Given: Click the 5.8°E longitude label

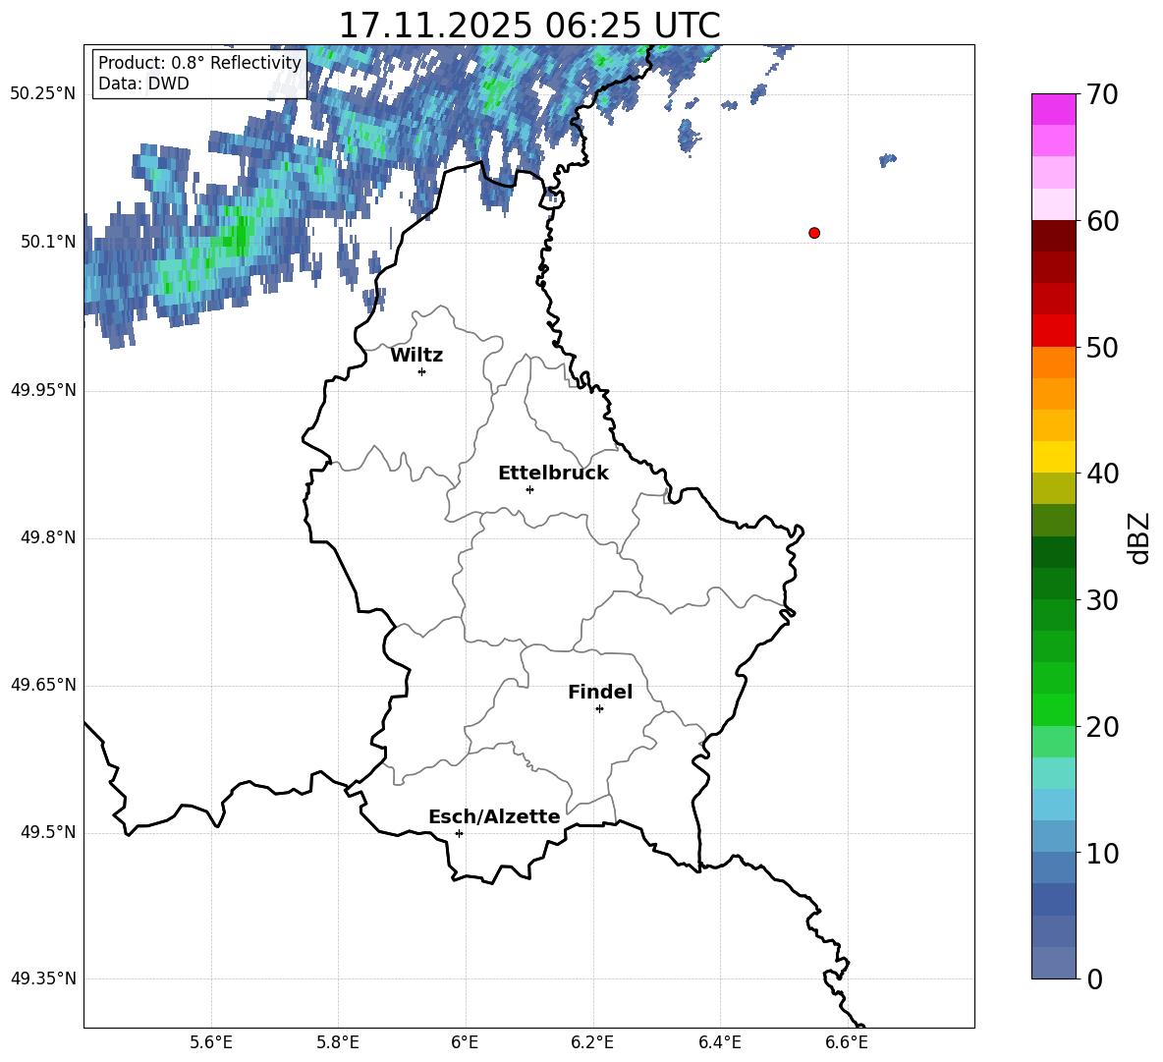Looking at the screenshot, I should [x=338, y=1042].
